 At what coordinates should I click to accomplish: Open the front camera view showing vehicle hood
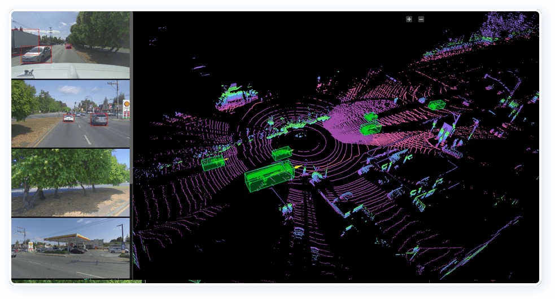tap(71, 45)
